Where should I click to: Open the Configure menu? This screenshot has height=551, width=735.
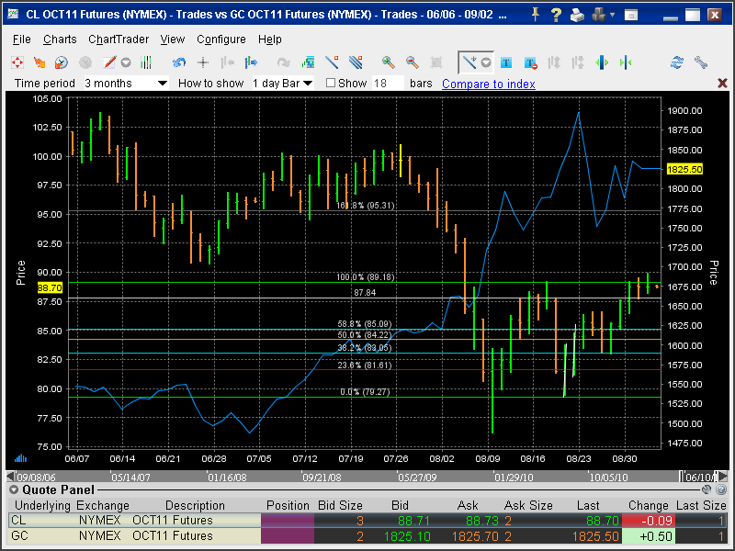pos(221,39)
